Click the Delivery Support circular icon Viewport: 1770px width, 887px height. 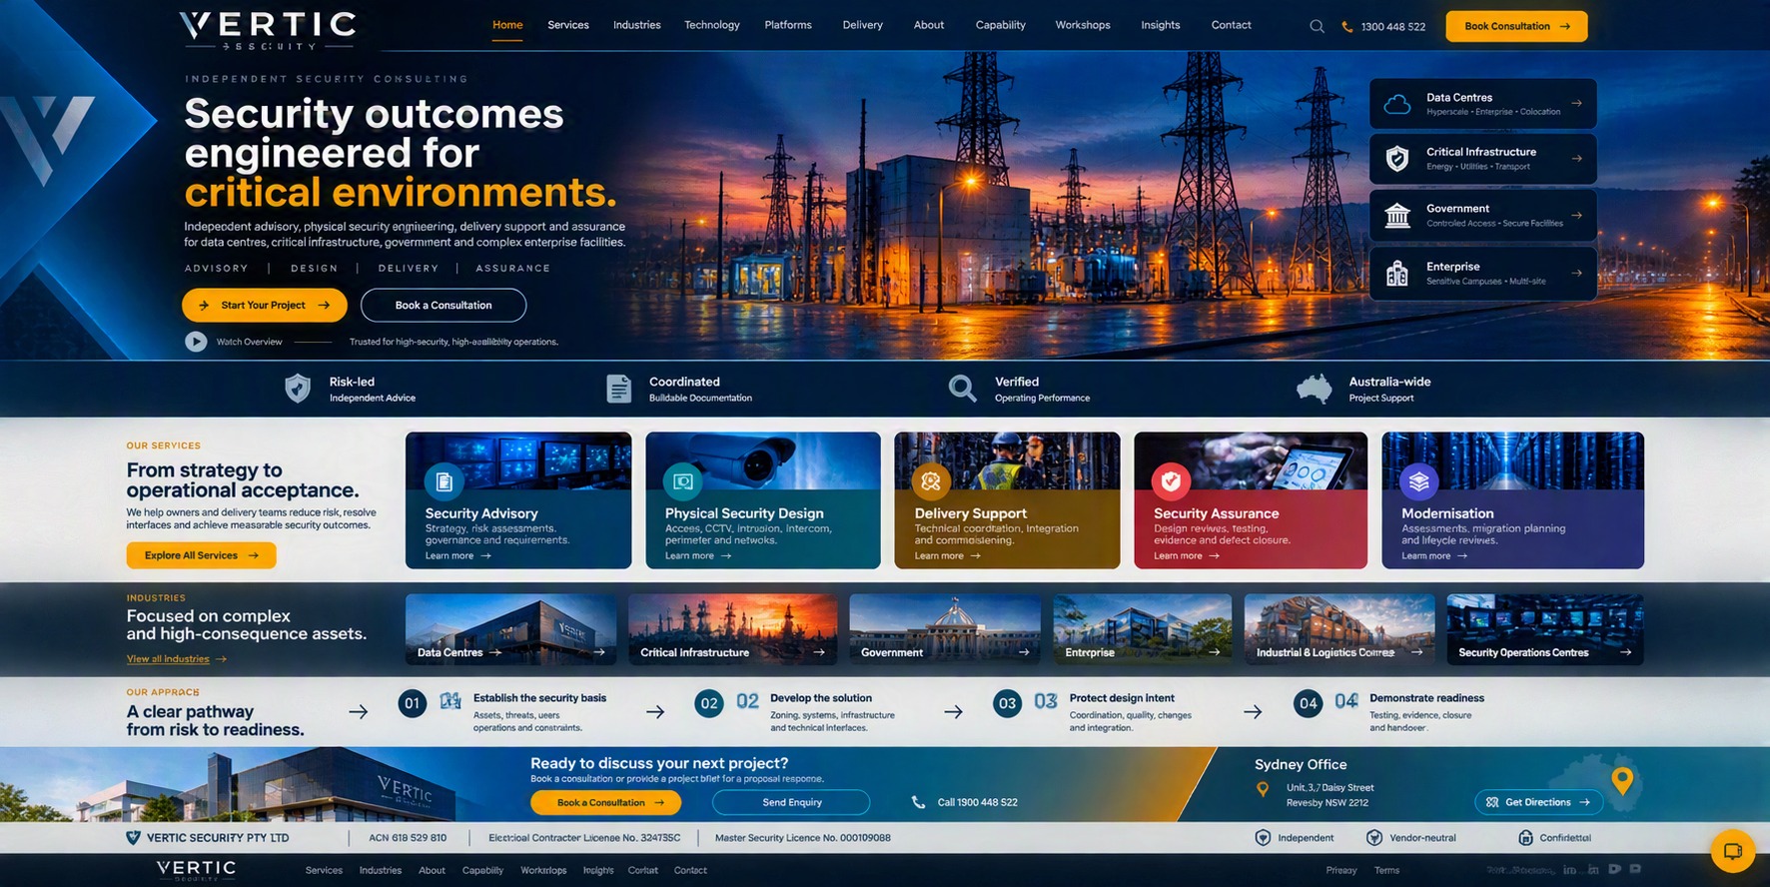[x=931, y=482]
